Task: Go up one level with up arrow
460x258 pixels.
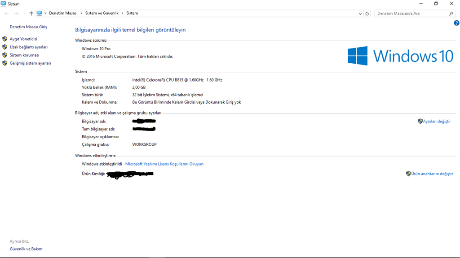Action: (x=31, y=13)
